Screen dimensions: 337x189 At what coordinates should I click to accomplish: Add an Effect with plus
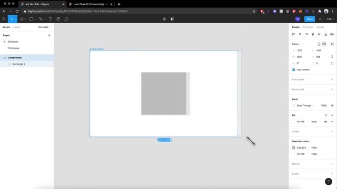coord(332,164)
